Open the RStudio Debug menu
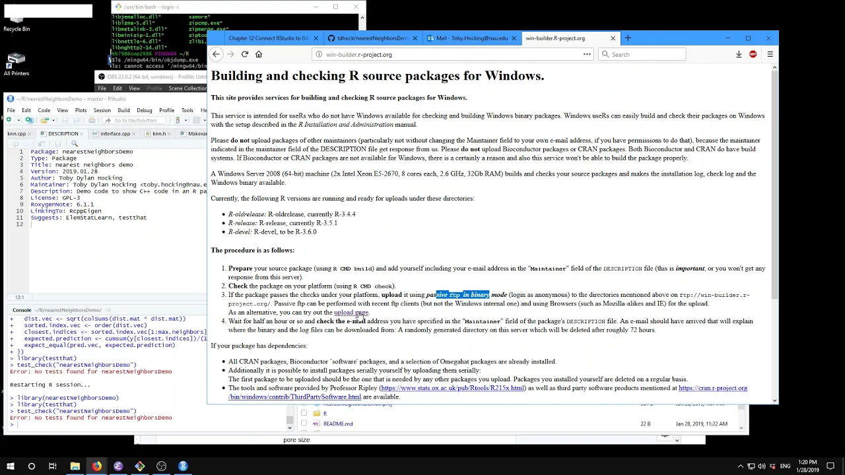 click(x=144, y=110)
